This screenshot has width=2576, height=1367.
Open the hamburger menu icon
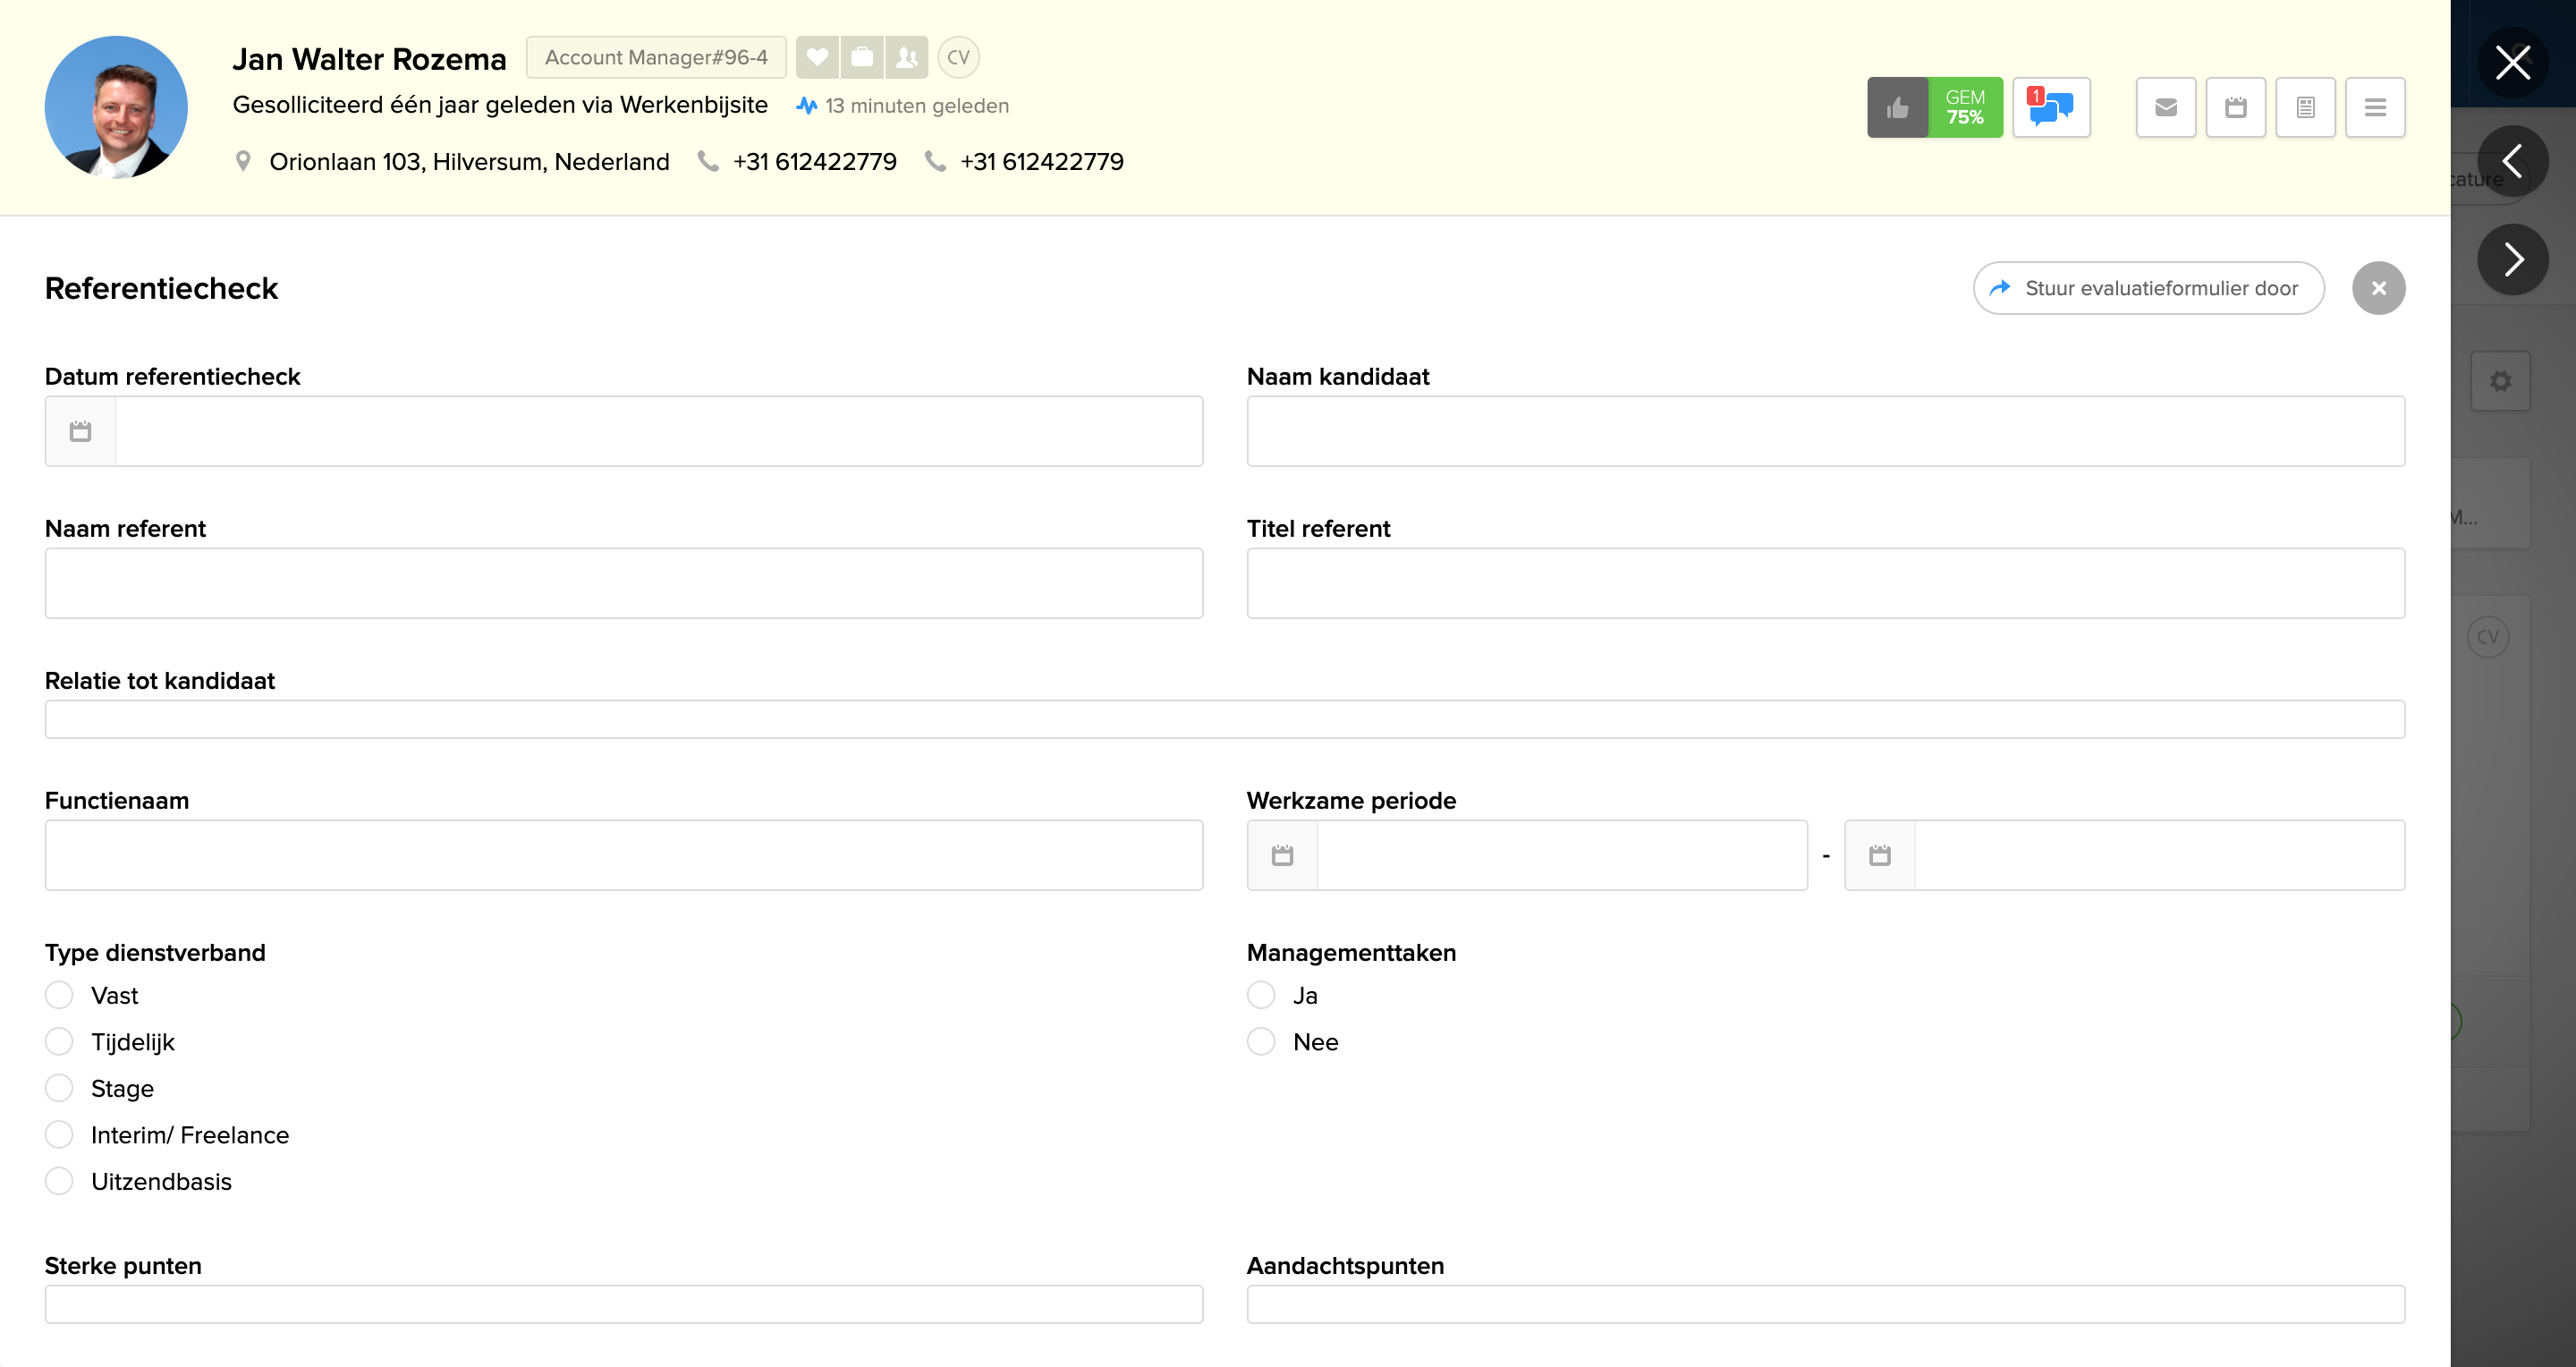2375,107
